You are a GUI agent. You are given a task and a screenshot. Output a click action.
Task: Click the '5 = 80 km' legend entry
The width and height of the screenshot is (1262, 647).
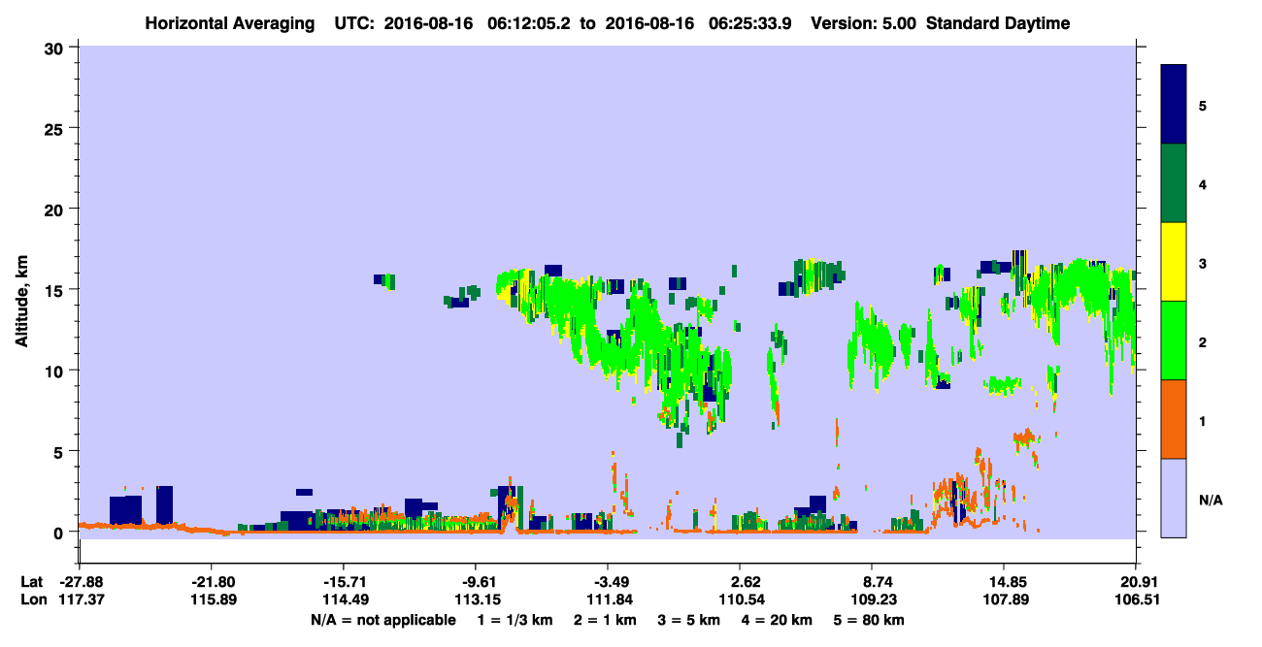[868, 620]
